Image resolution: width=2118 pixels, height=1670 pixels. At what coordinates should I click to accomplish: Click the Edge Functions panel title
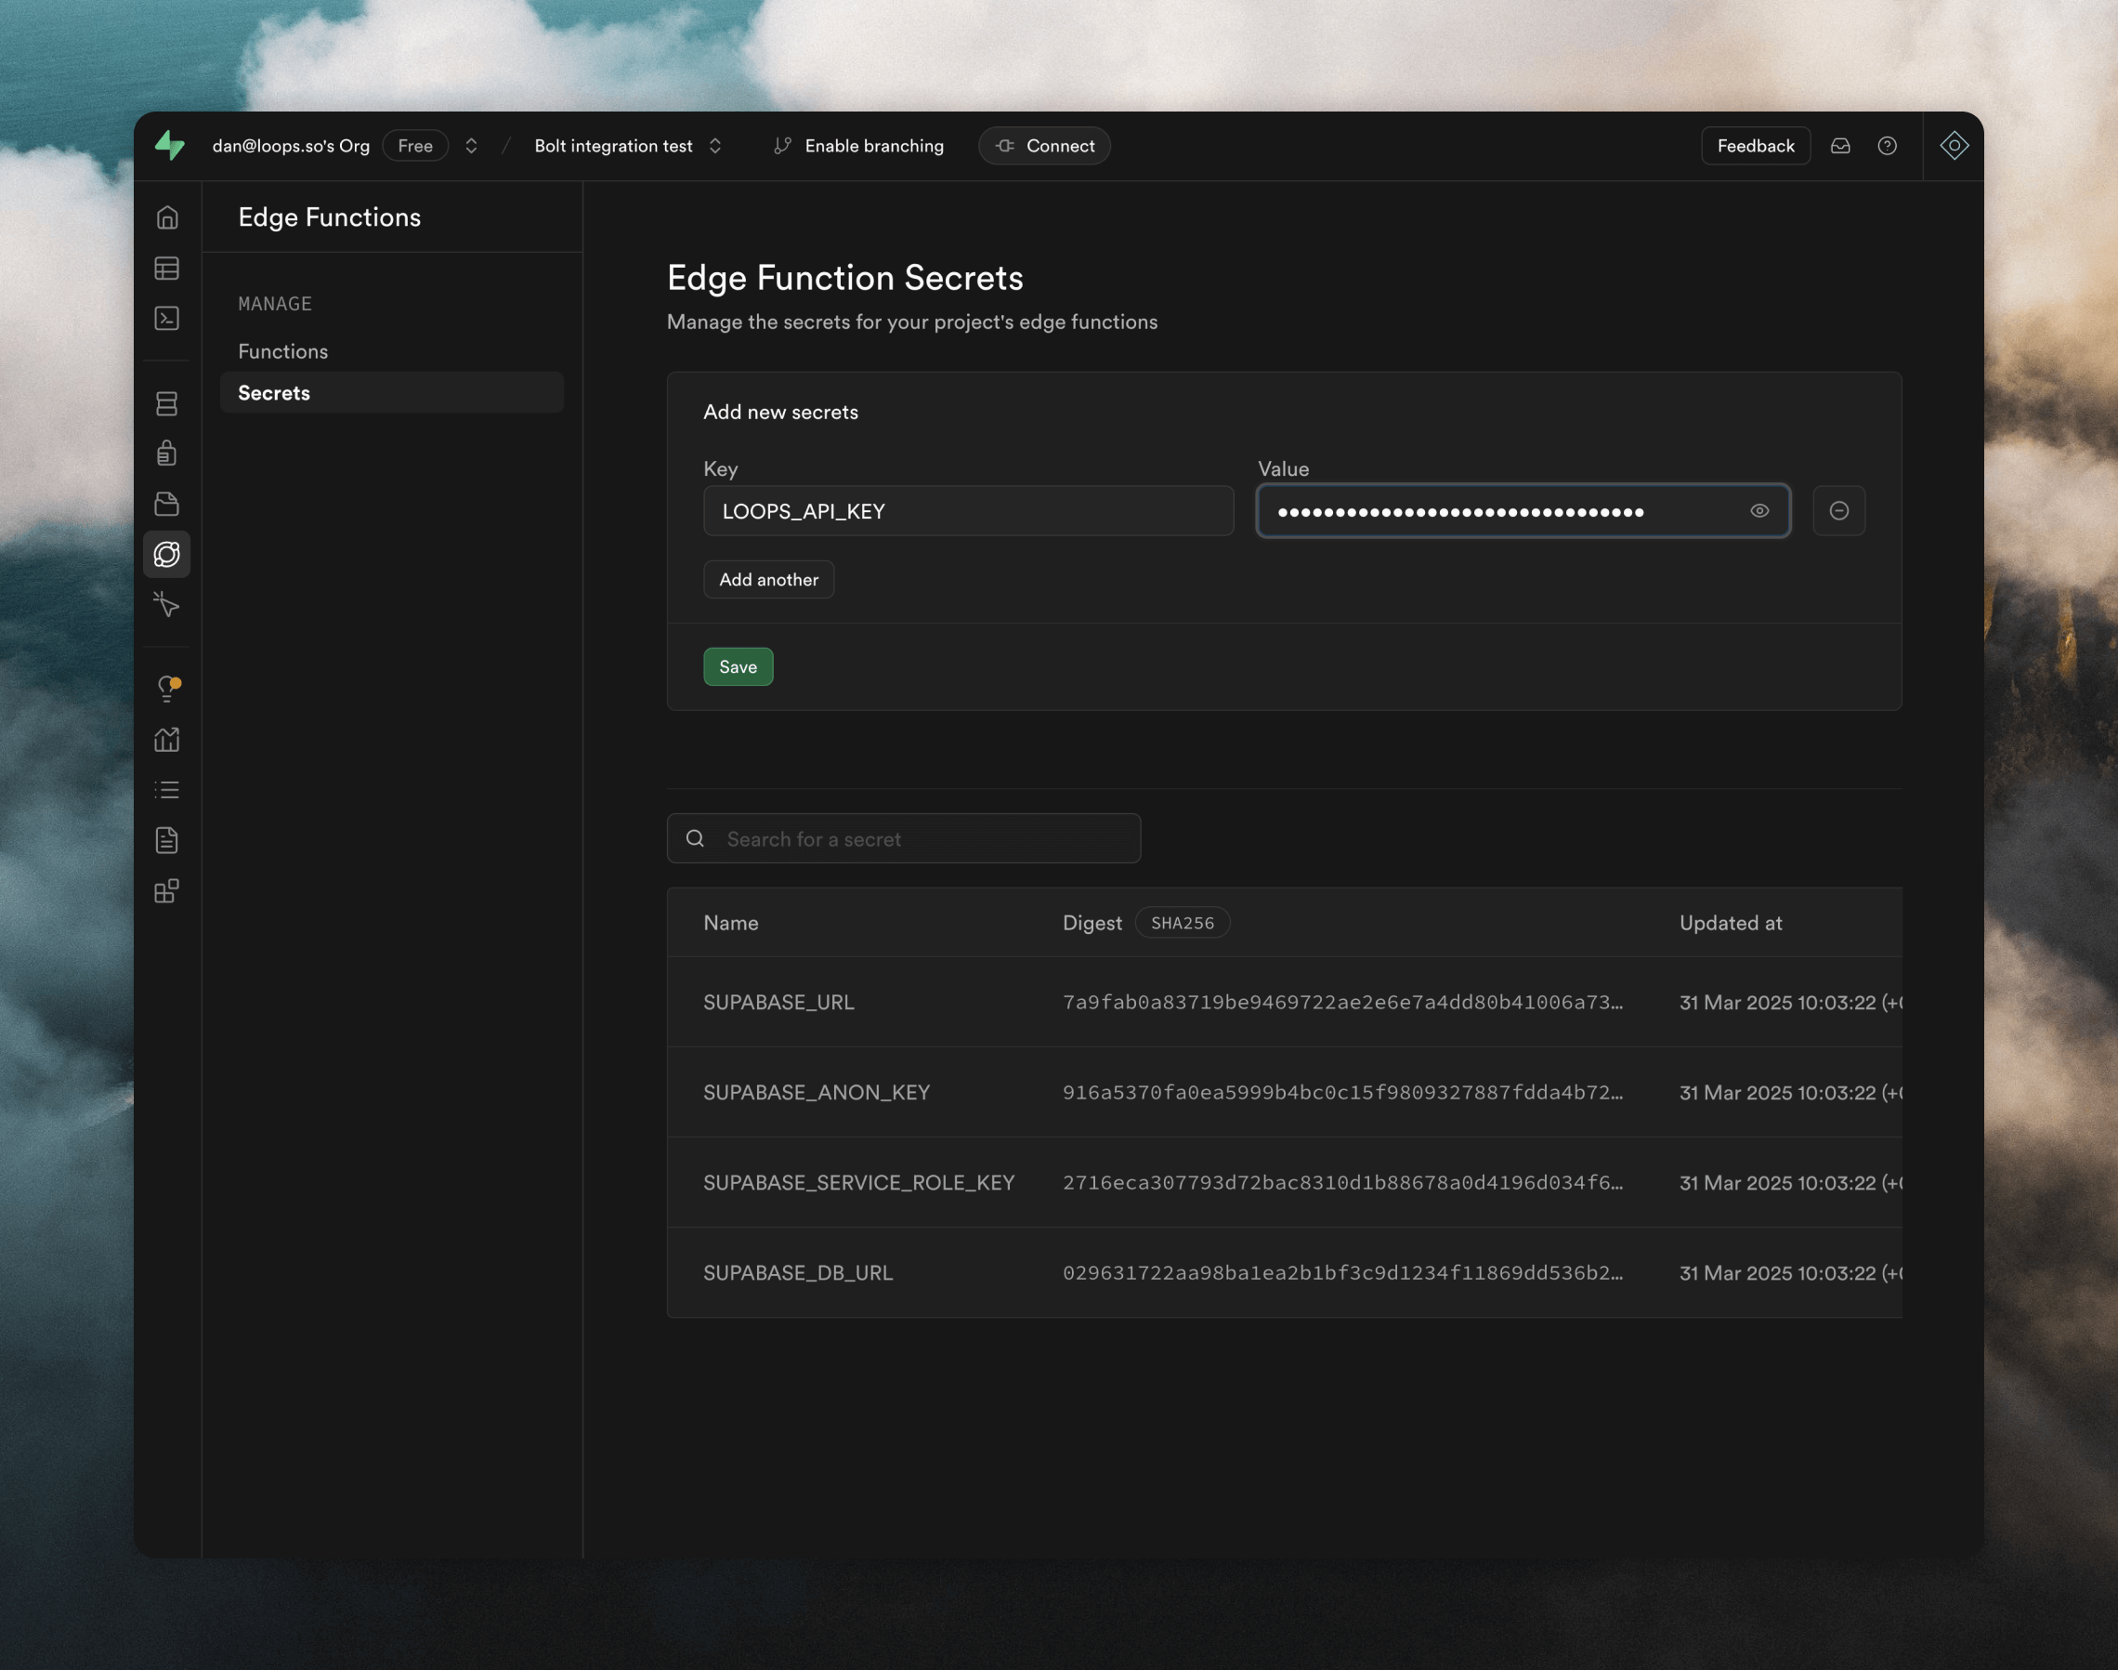[x=330, y=217]
